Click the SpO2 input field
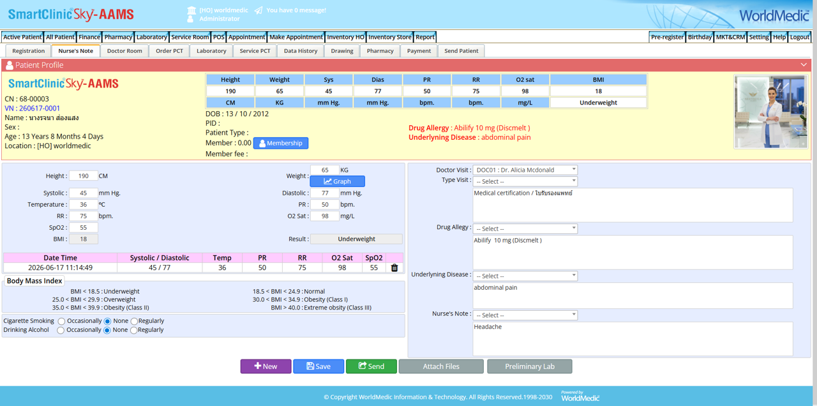The width and height of the screenshot is (817, 406). click(x=83, y=227)
